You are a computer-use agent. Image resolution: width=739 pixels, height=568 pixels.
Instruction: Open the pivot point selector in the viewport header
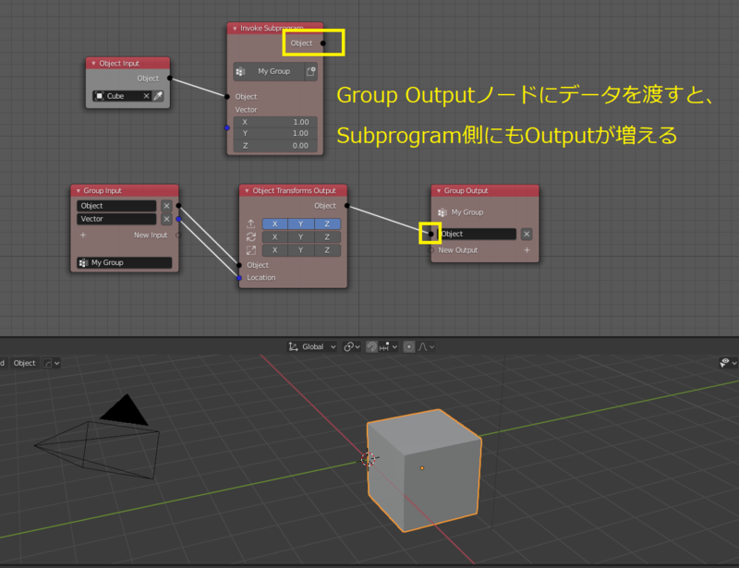(x=349, y=346)
